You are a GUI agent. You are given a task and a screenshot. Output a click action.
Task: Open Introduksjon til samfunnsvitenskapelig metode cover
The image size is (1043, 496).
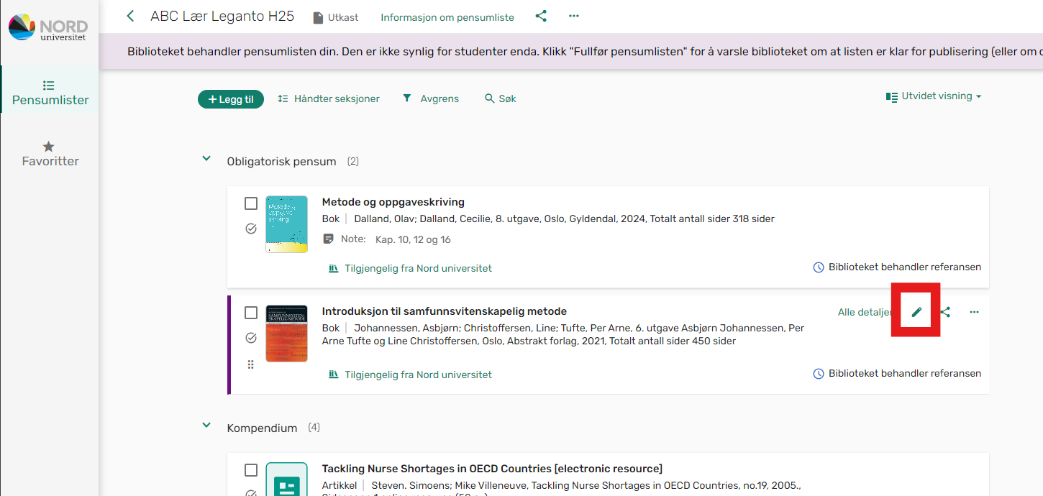pyautogui.click(x=286, y=334)
